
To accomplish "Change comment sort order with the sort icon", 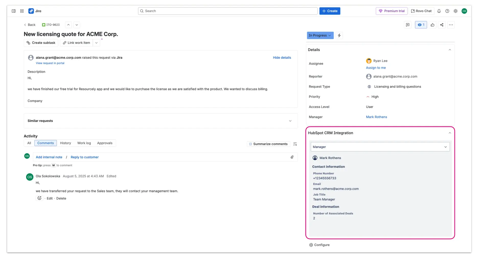I will point(295,144).
